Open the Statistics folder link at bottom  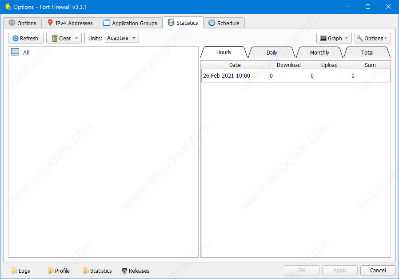97,271
